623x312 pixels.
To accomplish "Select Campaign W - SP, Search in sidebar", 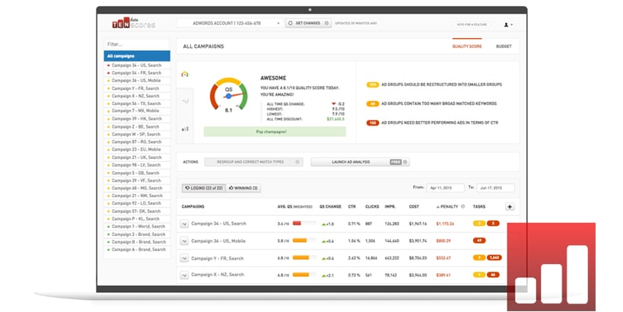I will coord(137,135).
